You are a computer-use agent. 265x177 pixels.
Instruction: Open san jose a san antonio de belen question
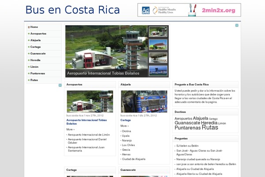206,164
